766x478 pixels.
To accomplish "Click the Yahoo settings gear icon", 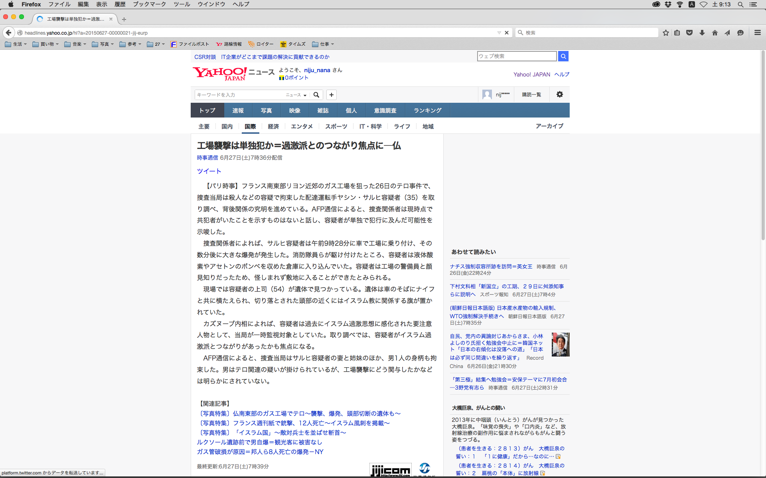I will [560, 94].
